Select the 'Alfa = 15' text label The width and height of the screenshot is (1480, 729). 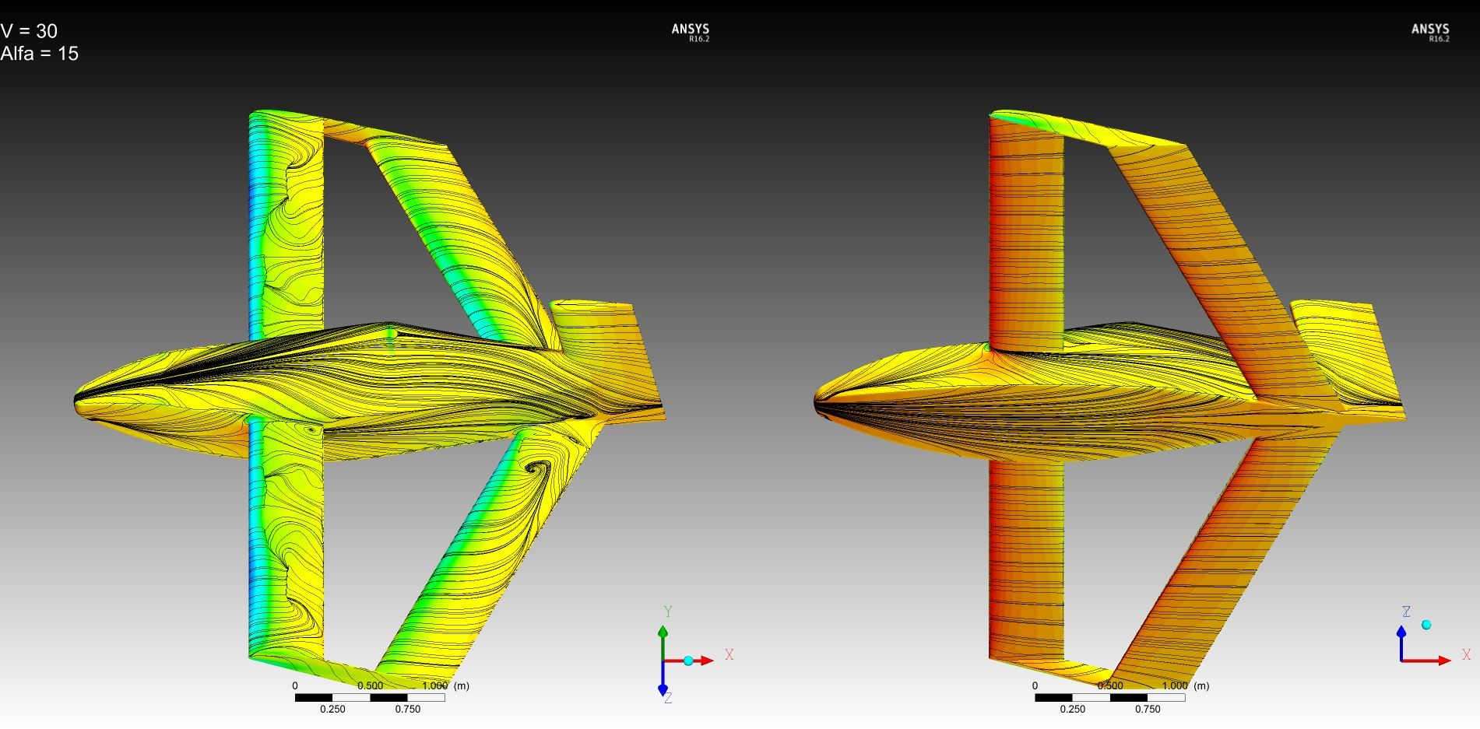pos(40,54)
